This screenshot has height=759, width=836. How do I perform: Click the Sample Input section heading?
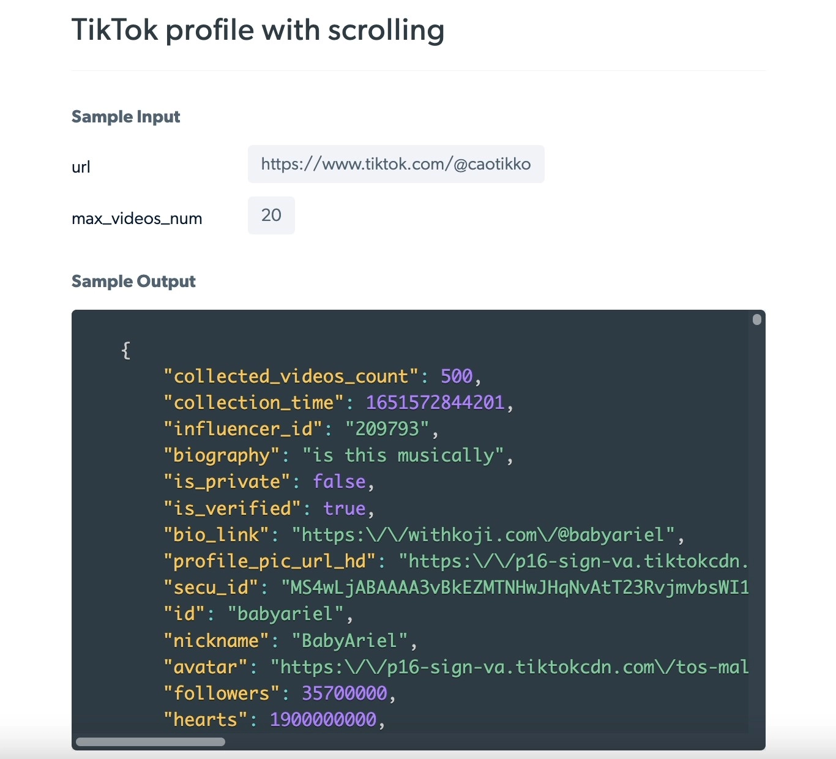point(125,116)
